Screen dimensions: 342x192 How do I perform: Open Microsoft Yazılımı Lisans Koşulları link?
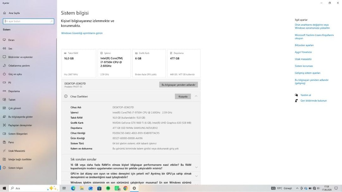coord(314,37)
